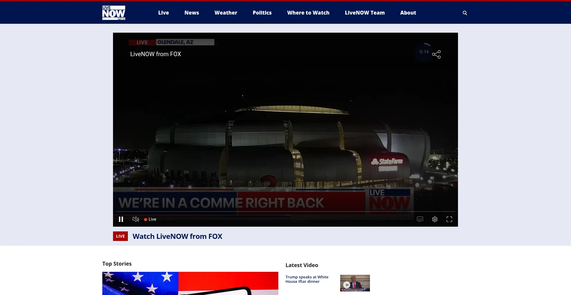
Task: Open Trump speaks at Iftar dinner link
Action: [x=307, y=279]
